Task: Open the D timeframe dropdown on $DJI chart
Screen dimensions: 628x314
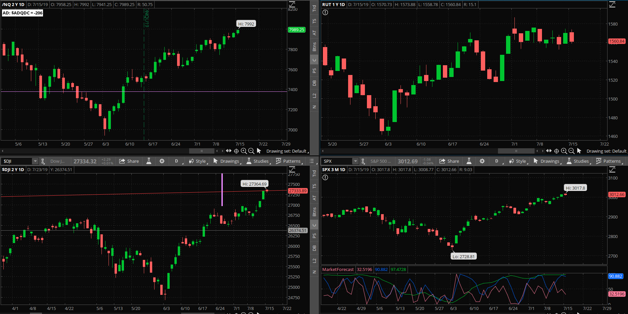Action: (177, 161)
